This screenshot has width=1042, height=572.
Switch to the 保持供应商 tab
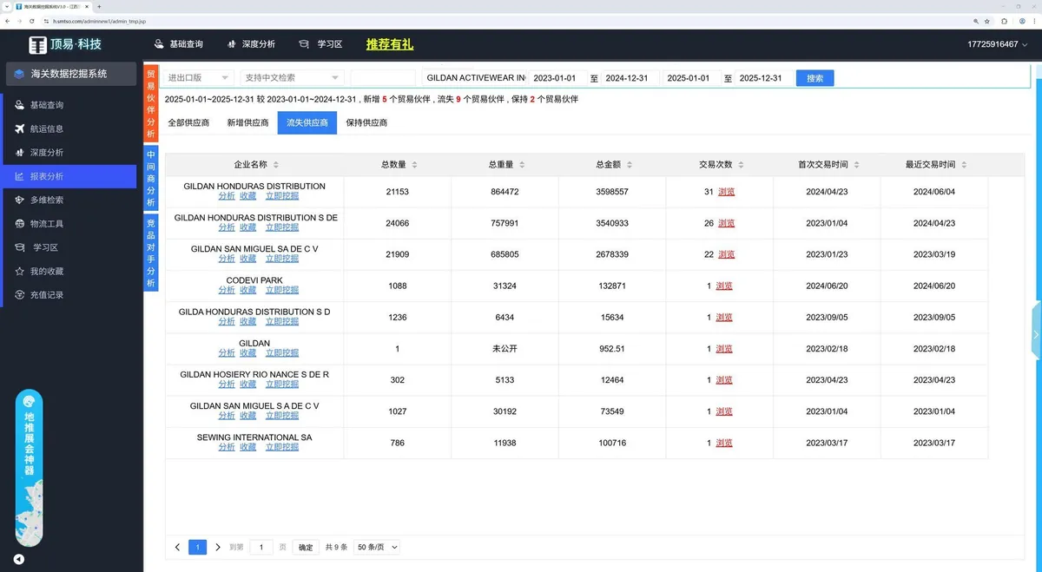(366, 123)
